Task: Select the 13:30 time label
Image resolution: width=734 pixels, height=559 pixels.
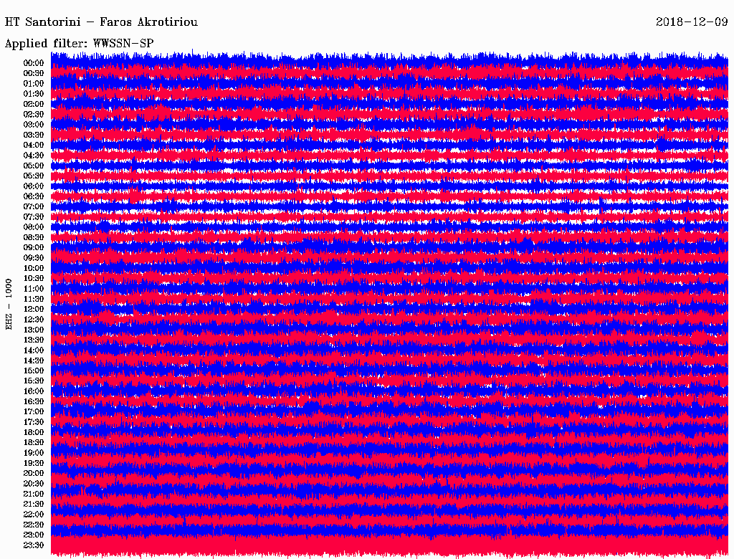Action: pyautogui.click(x=34, y=340)
